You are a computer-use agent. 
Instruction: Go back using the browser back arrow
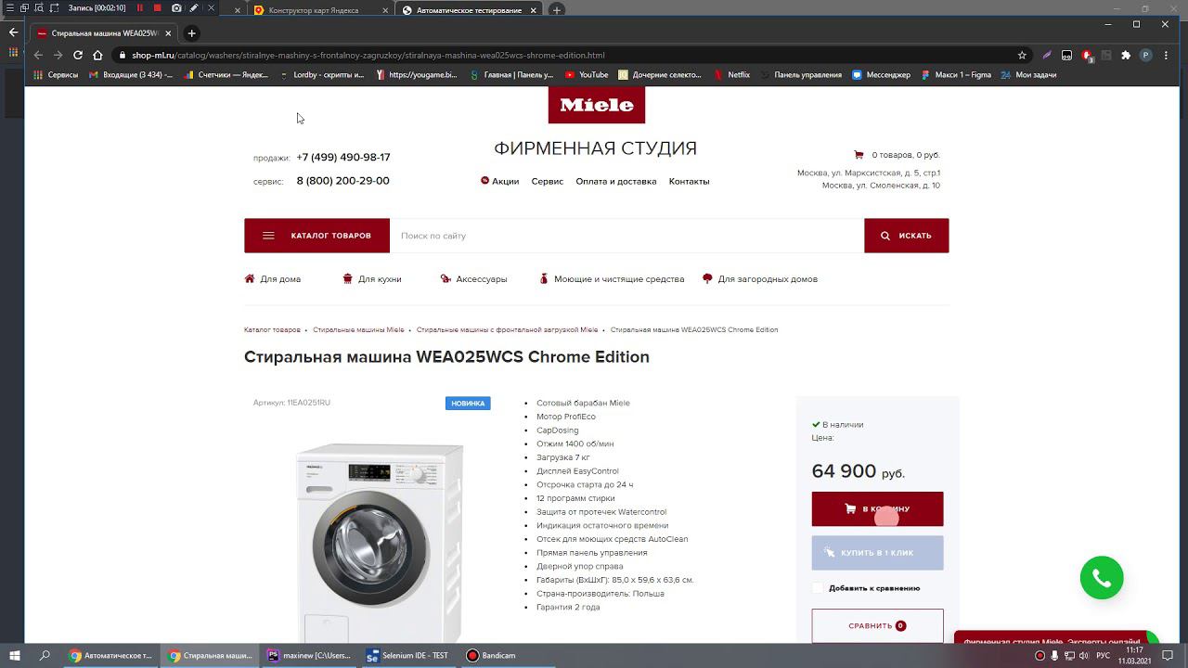[38, 55]
